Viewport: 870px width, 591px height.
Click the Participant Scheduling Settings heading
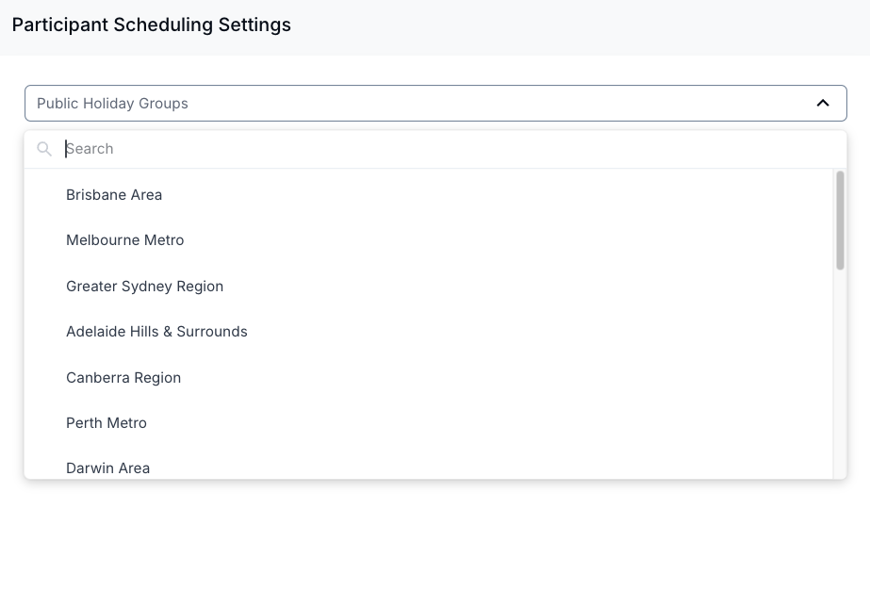tap(152, 25)
